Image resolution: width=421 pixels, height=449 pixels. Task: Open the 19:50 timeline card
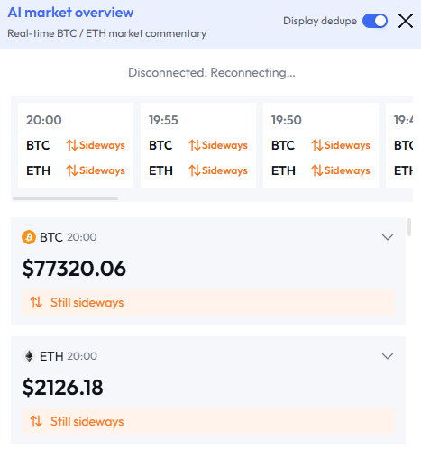[x=321, y=145]
